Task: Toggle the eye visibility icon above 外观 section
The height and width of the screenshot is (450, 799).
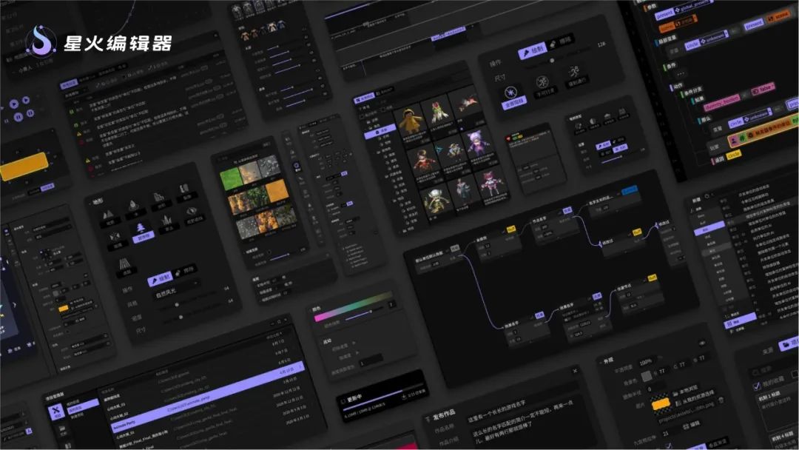Action: click(x=701, y=343)
